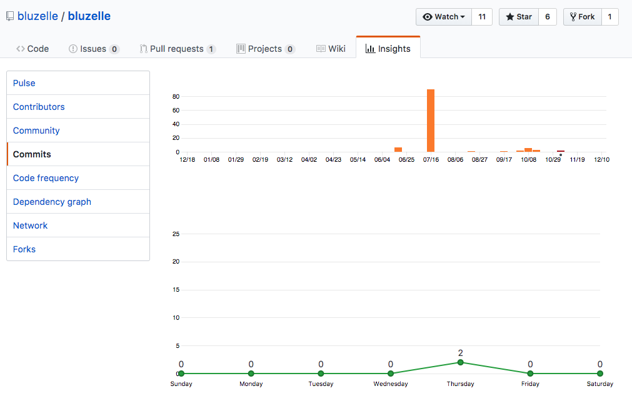The width and height of the screenshot is (632, 406).
Task: Click the star icon in Star button
Action: [510, 17]
